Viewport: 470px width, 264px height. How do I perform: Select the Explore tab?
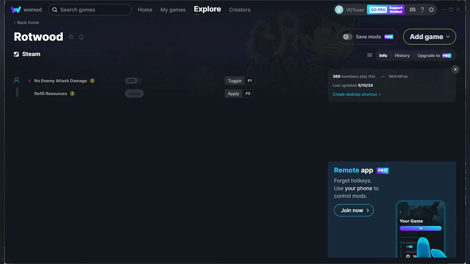tap(208, 9)
